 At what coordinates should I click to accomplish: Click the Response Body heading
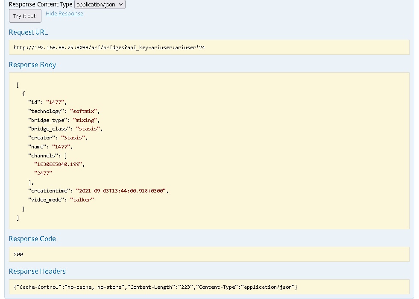click(x=32, y=65)
